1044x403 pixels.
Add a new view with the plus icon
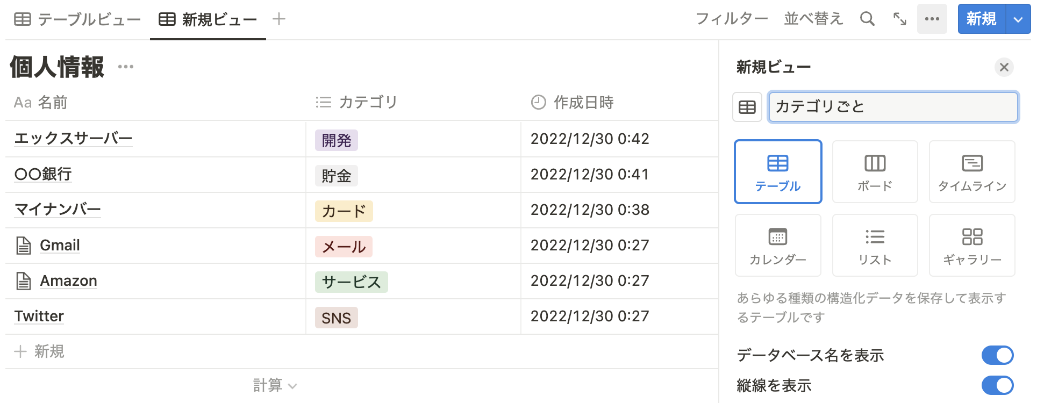click(x=278, y=19)
